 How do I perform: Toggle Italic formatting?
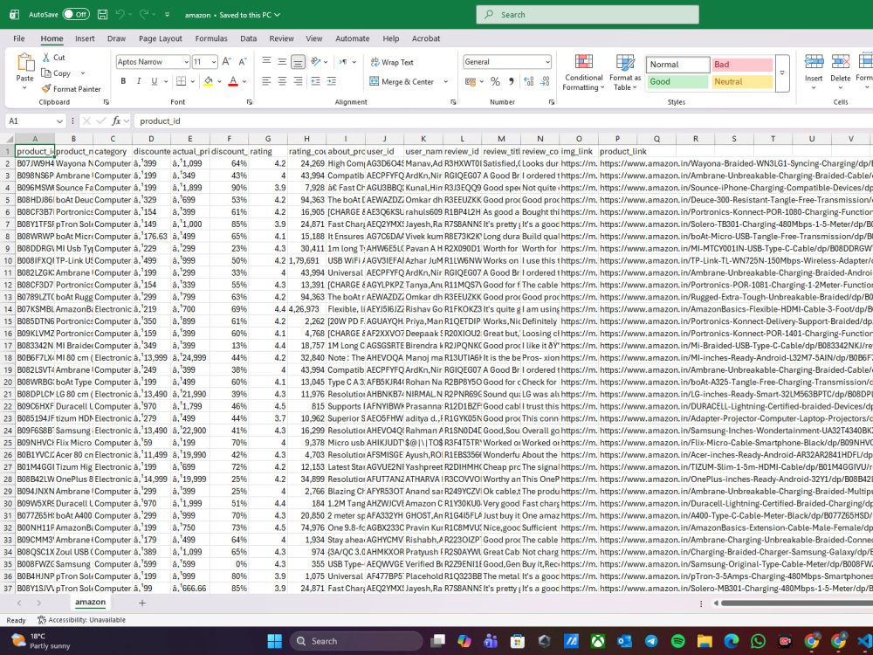[139, 81]
